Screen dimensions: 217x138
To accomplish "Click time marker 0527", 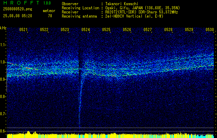I will tap(148, 29).
